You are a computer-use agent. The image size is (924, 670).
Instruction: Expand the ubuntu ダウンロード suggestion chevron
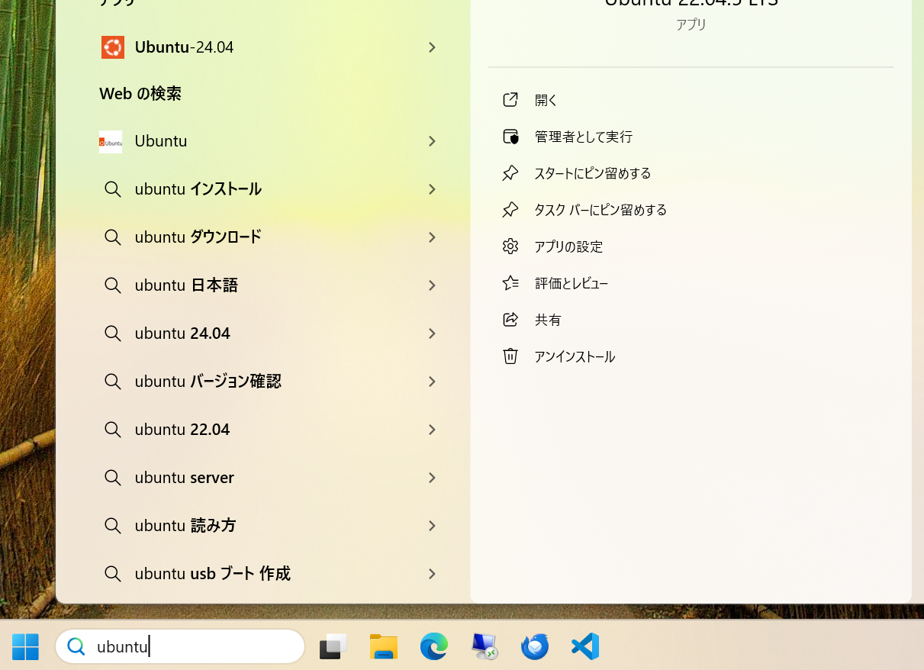click(x=432, y=237)
